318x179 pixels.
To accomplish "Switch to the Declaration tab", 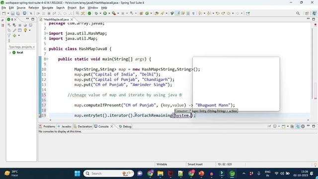I will coord(83,126).
